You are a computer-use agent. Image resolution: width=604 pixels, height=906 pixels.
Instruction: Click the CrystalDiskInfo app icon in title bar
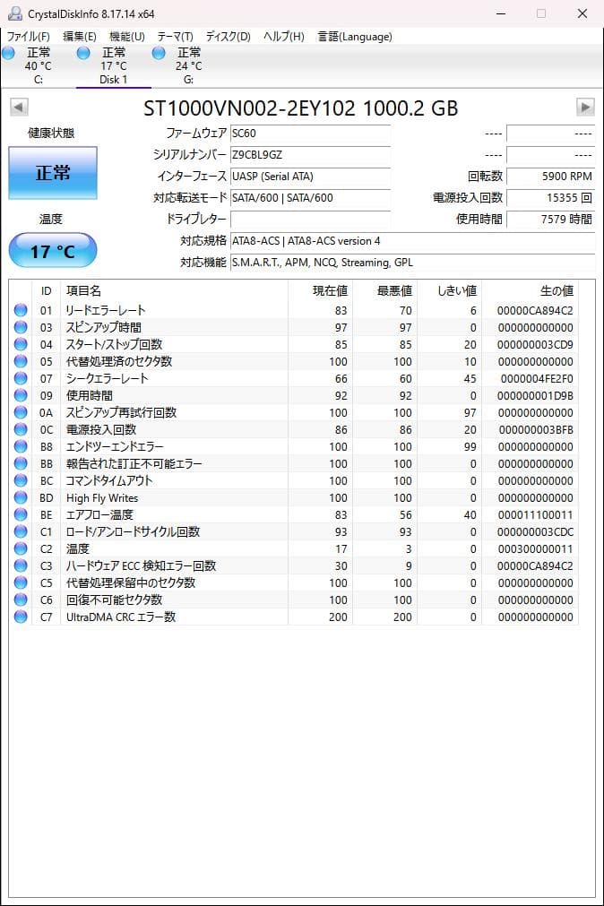tap(15, 13)
